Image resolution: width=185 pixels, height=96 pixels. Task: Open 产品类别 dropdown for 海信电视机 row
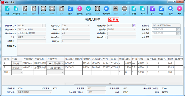pyautogui.click(x=62, y=63)
